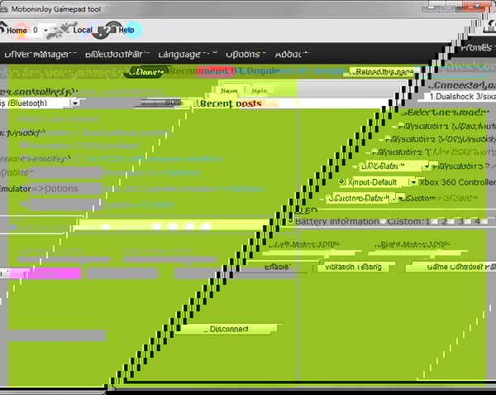Screen dimensions: 496x395
Task: Toggle Custom LED checkbox 1
Action: [435, 221]
